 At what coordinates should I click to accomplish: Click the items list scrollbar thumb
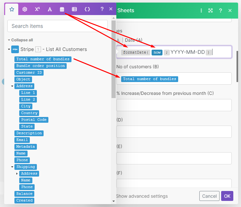[x=113, y=59]
